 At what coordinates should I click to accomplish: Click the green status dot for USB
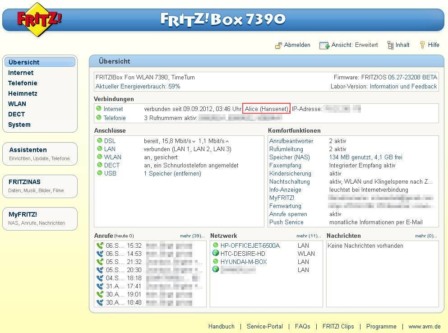coord(99,173)
